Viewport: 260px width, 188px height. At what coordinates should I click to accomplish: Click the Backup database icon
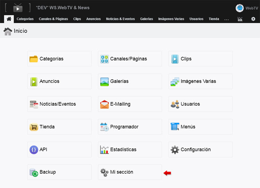[34, 172]
